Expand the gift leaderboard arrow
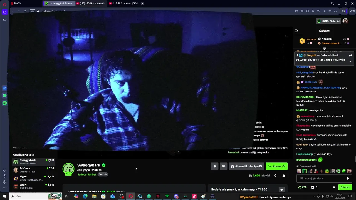This screenshot has width=356, height=200. (x=324, y=49)
